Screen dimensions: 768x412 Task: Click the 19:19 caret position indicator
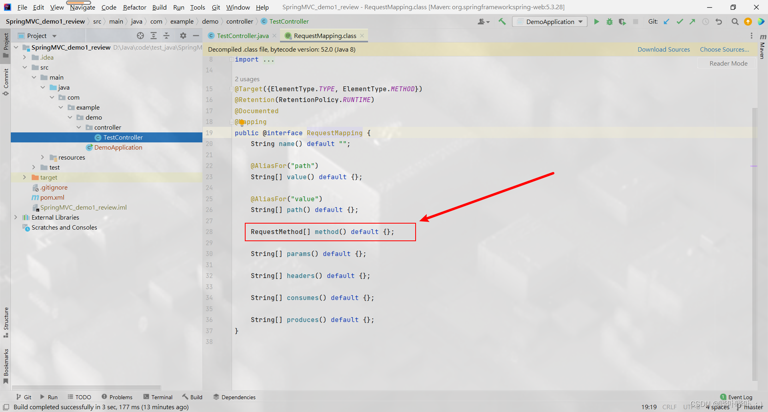pyautogui.click(x=649, y=407)
